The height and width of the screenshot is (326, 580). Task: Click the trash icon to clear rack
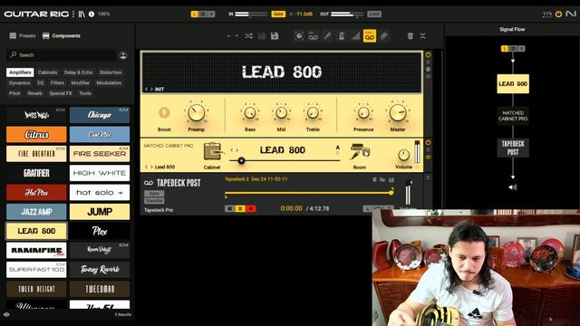tap(411, 36)
